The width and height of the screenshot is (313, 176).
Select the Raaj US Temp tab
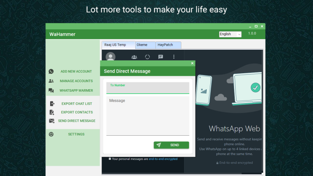click(x=118, y=45)
